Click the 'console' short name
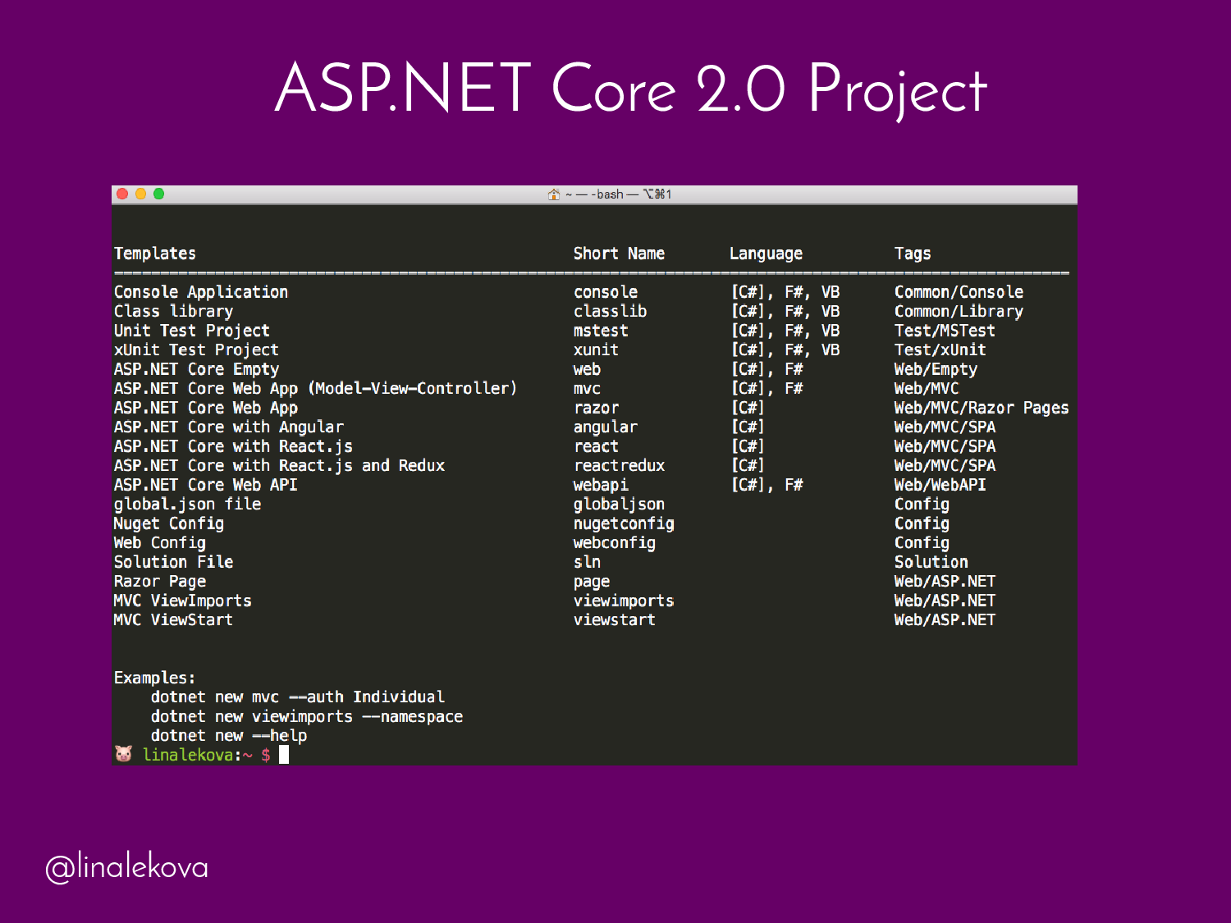This screenshot has width=1231, height=923. 606,292
